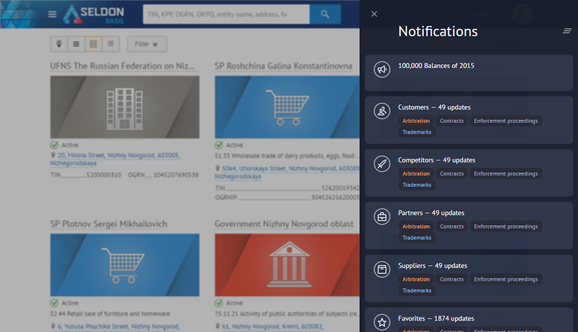Screen dimensions: 578x332
Task: Select Arbitration tag under Partners
Action: click(416, 226)
